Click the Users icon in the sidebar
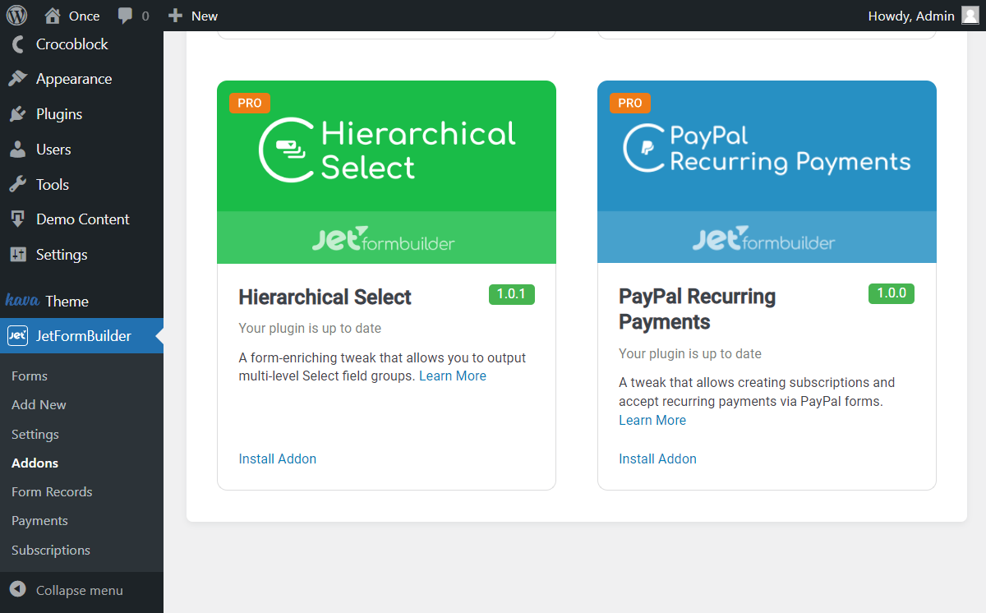The height and width of the screenshot is (613, 986). (17, 150)
